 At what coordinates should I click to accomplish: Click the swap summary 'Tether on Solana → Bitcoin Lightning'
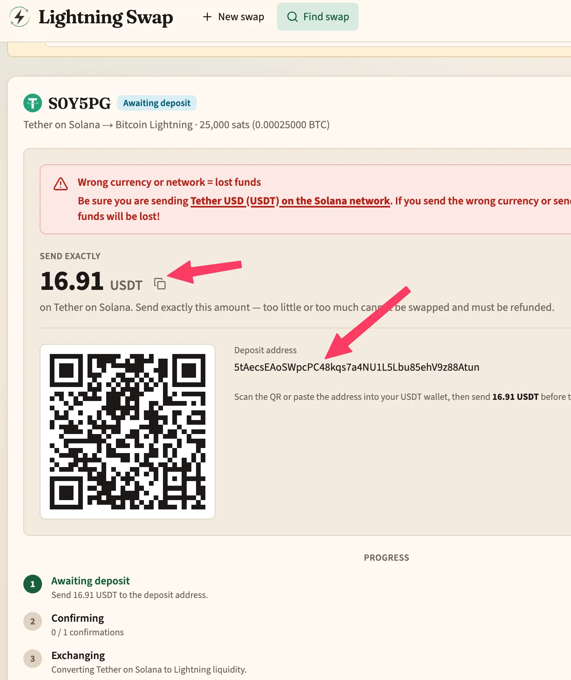tap(108, 125)
